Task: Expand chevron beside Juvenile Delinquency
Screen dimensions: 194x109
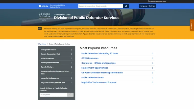Action: (x=72, y=78)
